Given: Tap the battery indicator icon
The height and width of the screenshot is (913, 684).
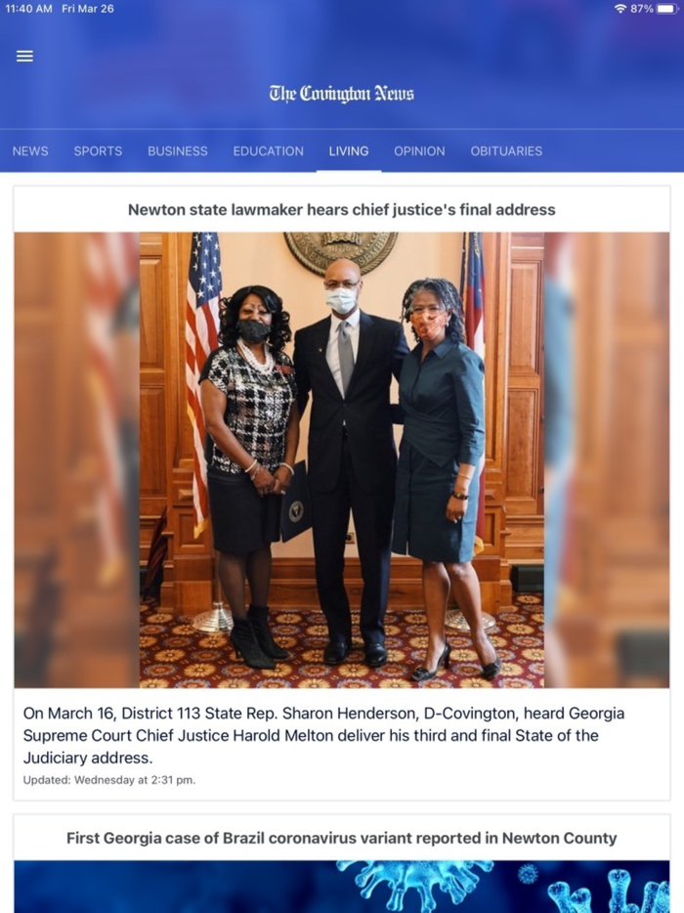Looking at the screenshot, I should click(666, 9).
